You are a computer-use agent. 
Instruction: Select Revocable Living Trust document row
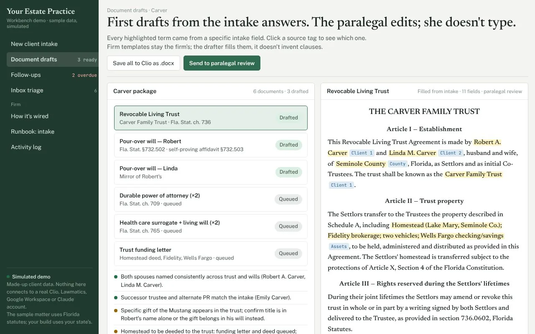click(x=211, y=118)
